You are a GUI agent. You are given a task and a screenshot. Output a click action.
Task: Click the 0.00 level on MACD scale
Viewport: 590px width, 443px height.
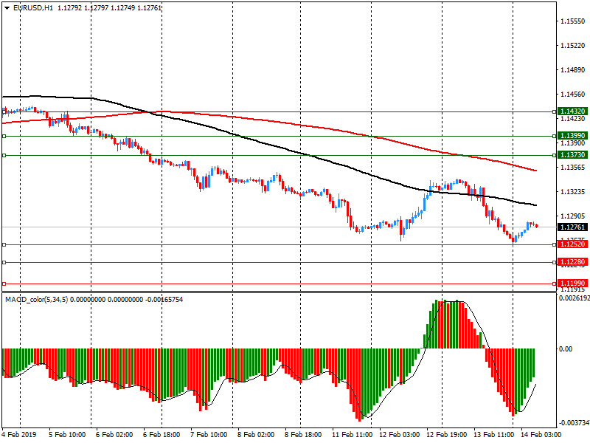(564, 348)
